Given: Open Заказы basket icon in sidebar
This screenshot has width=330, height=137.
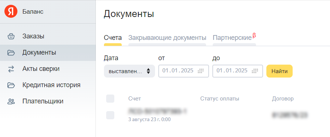Looking at the screenshot, I should (11, 36).
